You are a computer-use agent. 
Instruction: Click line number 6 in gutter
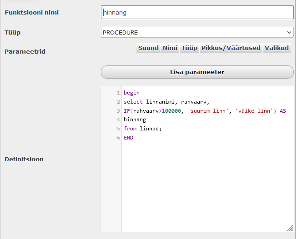point(118,138)
